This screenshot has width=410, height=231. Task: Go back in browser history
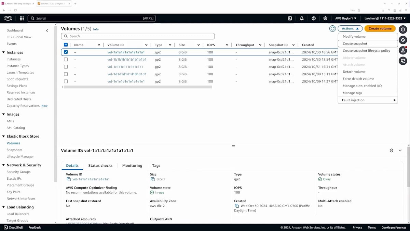pyautogui.click(x=4, y=10)
